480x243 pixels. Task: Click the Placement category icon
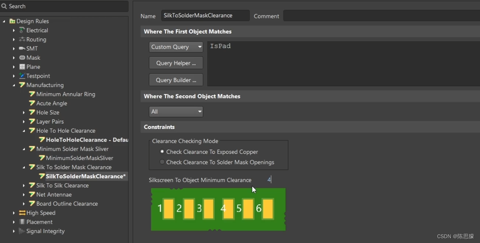[x=22, y=222]
